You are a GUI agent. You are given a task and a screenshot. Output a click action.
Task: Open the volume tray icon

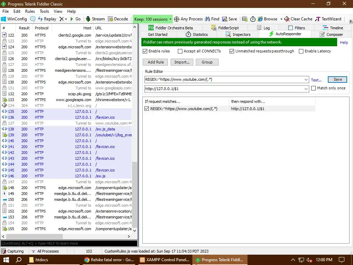pyautogui.click(x=310, y=260)
